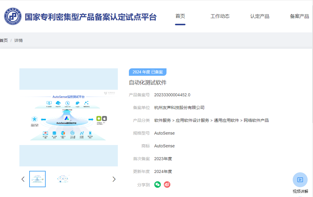Click the platform logo emblem
Viewport: 313px width, 197px height.
[13, 16]
